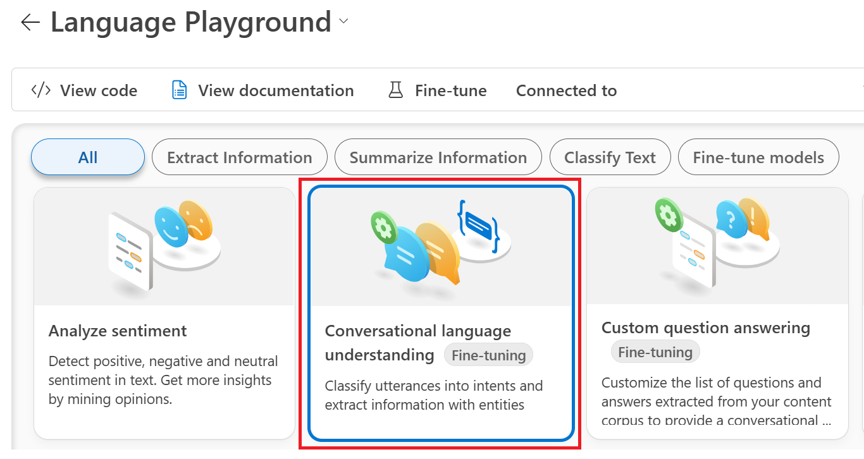Show the Fine-tune models filter
This screenshot has width=864, height=459.
[758, 157]
